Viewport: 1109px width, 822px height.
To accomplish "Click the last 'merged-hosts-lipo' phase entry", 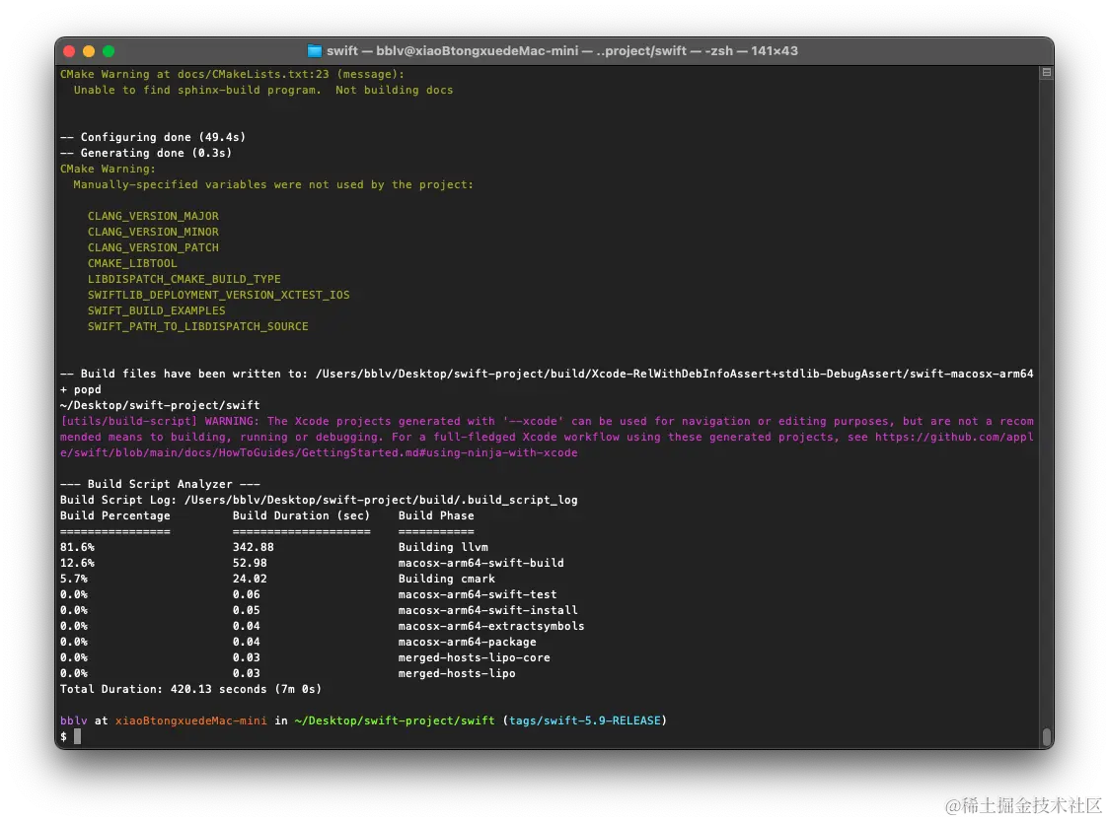I will [x=457, y=673].
